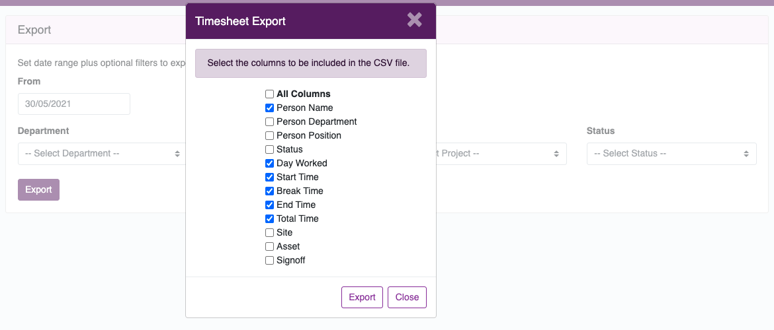Enable the Person Department column
Image resolution: width=774 pixels, height=330 pixels.
pos(269,121)
